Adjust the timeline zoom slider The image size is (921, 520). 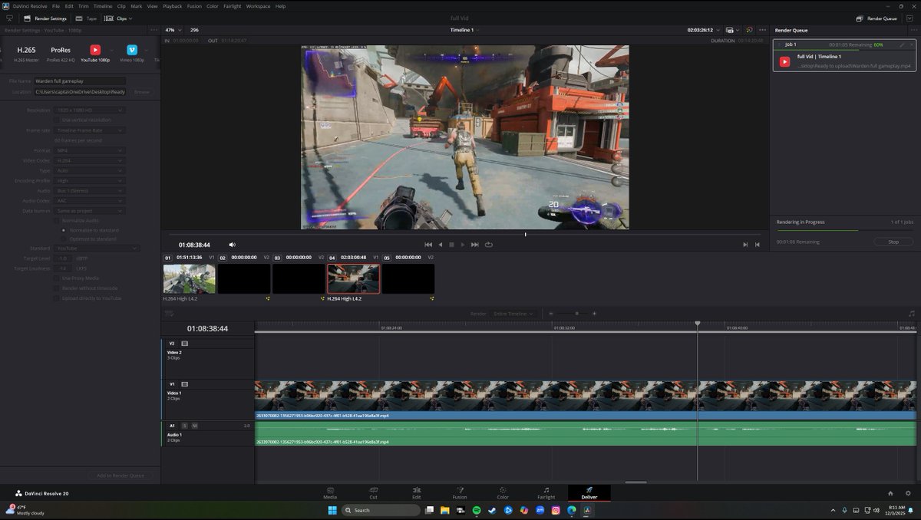click(576, 314)
